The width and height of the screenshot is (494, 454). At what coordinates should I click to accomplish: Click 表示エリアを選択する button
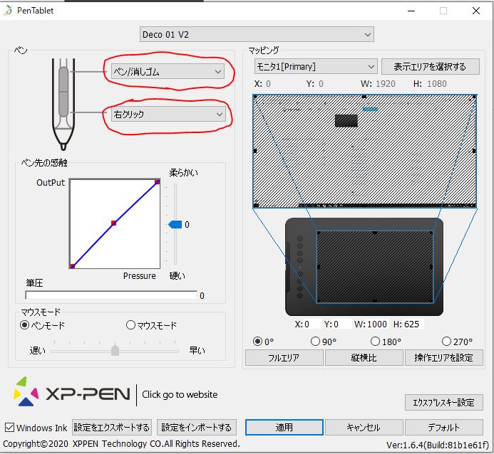[431, 67]
